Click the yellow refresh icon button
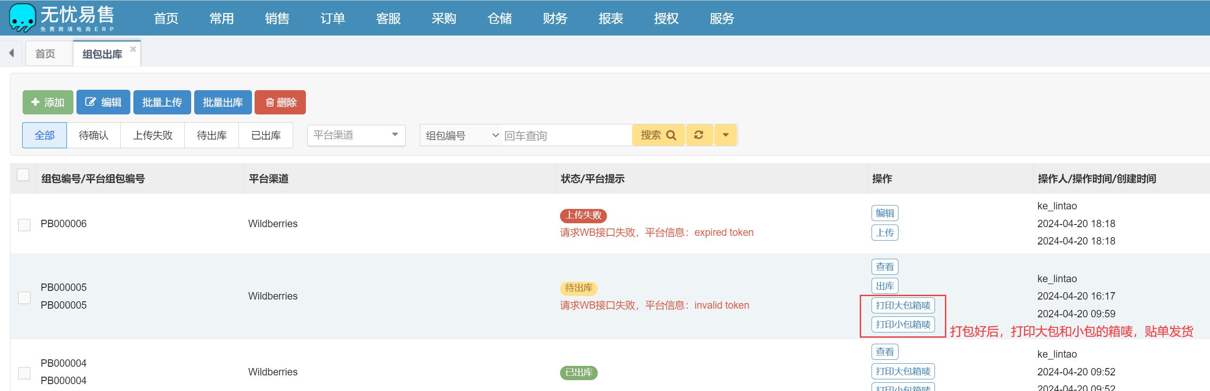The image size is (1210, 391). click(x=699, y=135)
